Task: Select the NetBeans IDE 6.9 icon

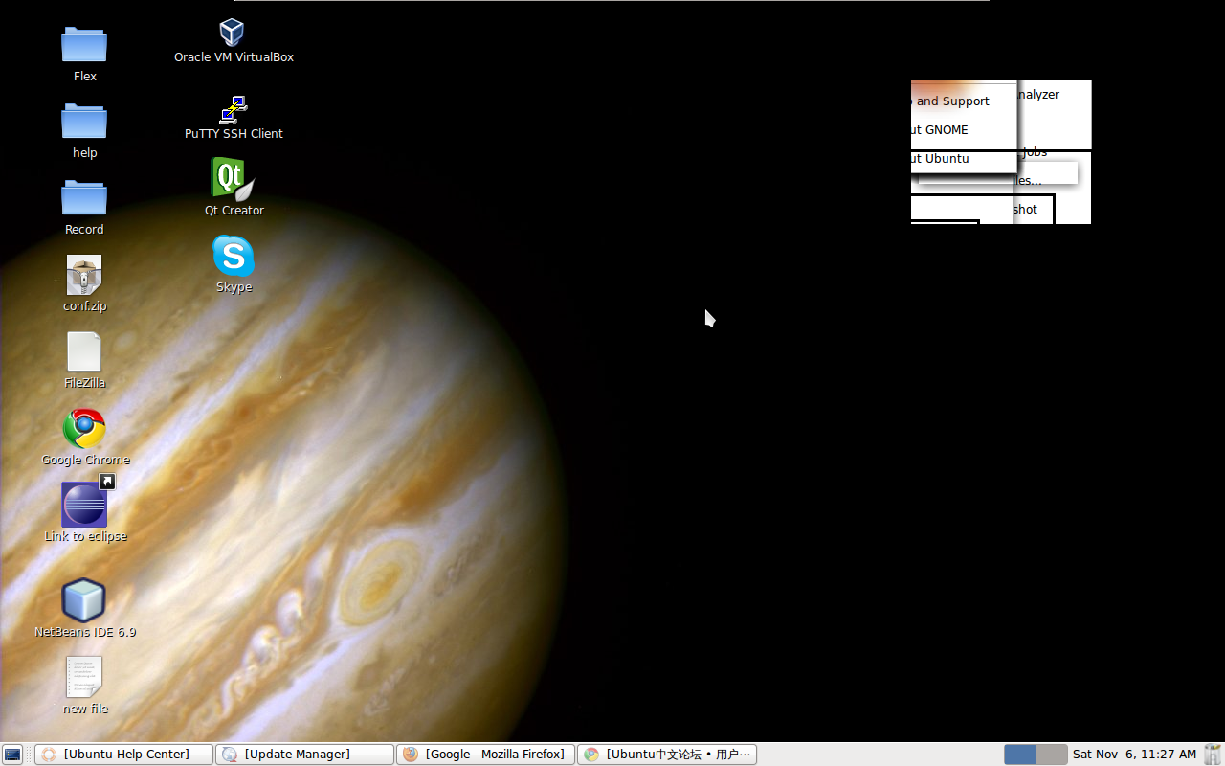Action: (84, 600)
